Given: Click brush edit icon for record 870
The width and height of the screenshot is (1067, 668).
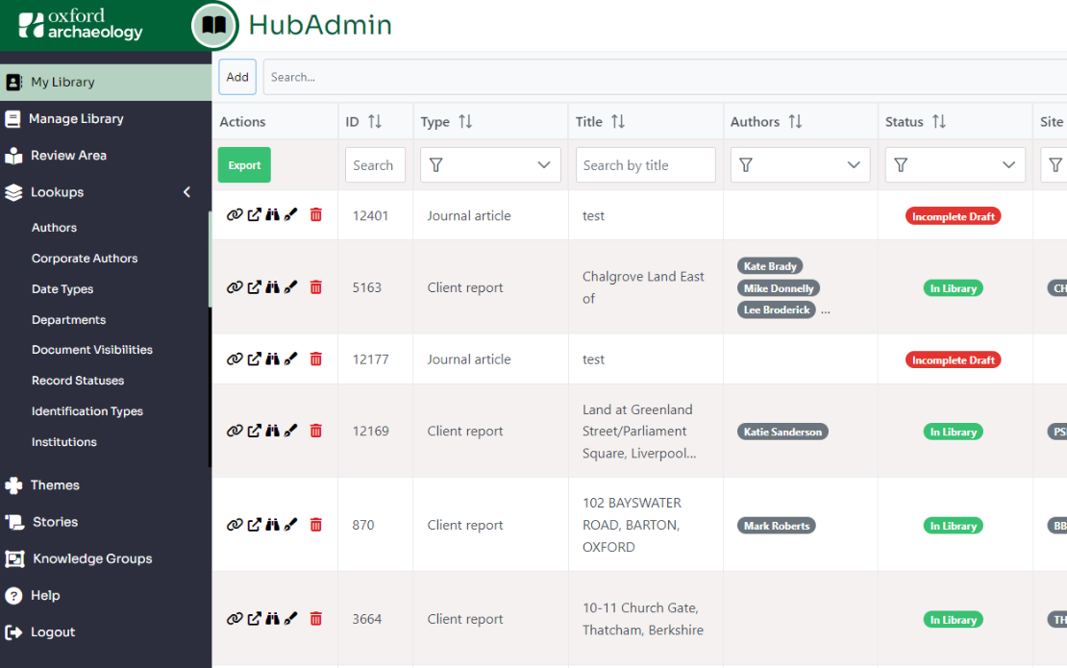Looking at the screenshot, I should click(x=290, y=525).
